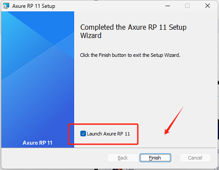
Task: Click the red highlight rectangle border
Action: 103,124
